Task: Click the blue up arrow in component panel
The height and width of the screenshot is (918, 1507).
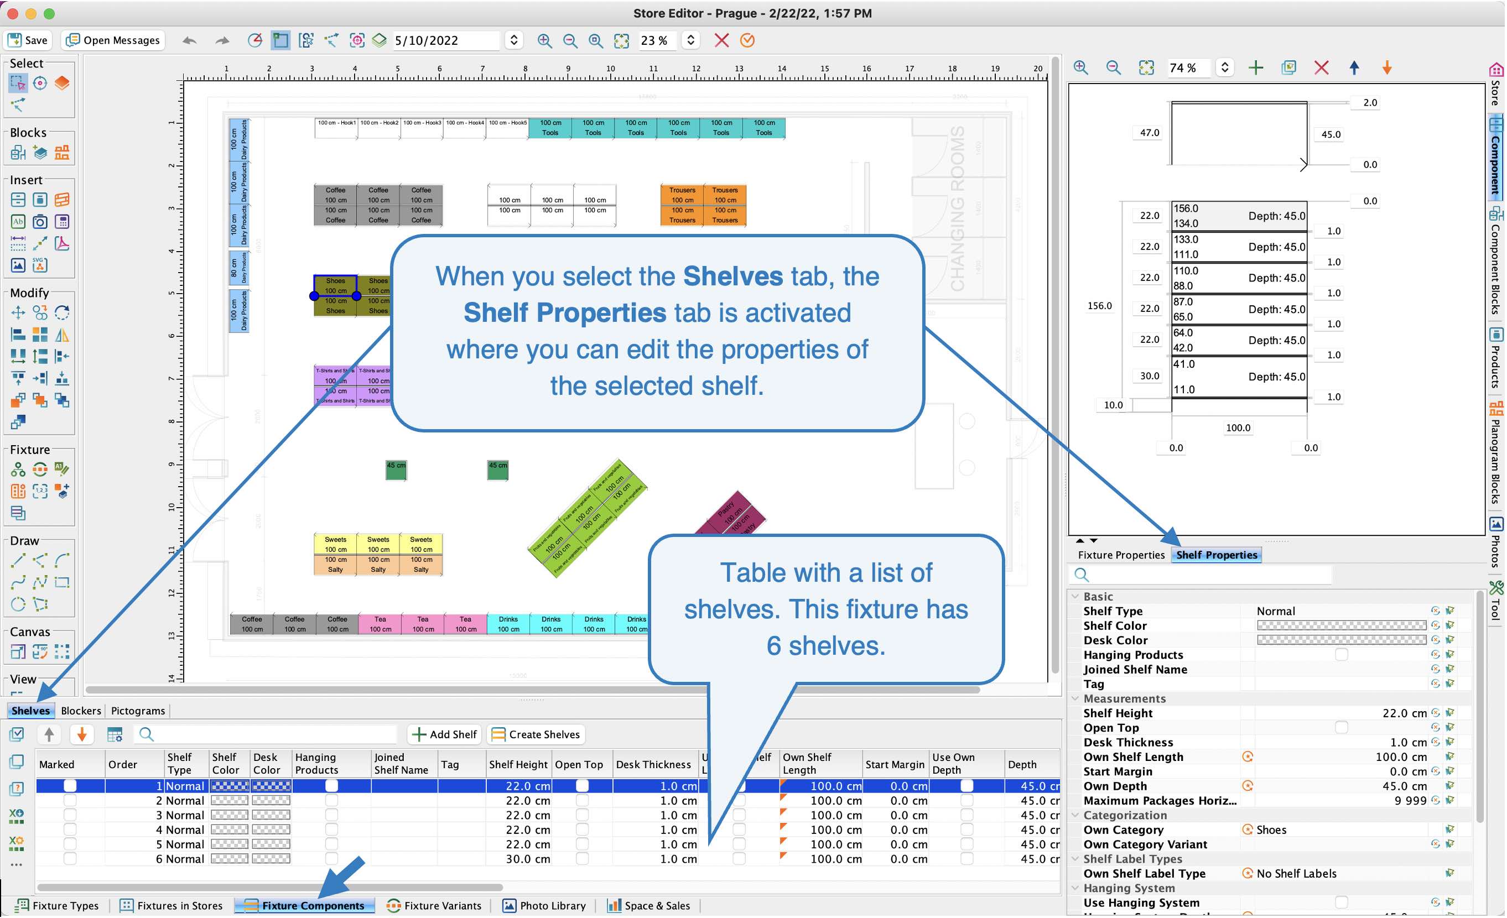Action: (1354, 67)
